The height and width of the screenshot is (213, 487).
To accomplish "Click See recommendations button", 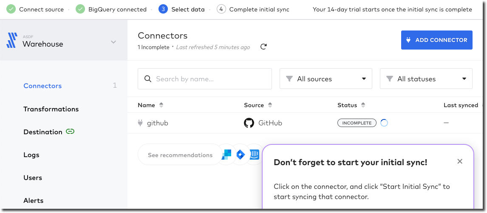I will (180, 155).
